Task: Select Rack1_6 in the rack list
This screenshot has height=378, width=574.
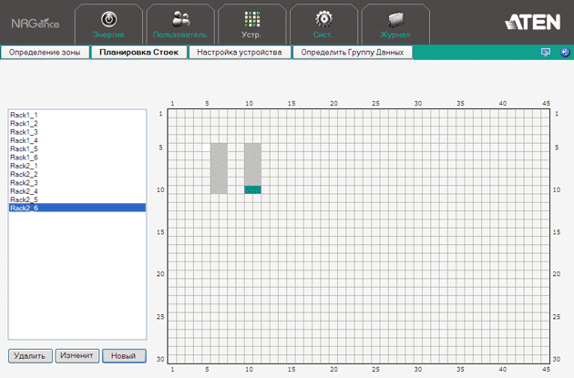Action: point(77,157)
